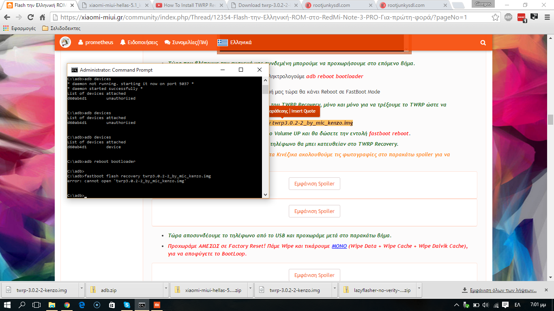
Task: Click the site search magnifier icon
Action: pyautogui.click(x=483, y=43)
